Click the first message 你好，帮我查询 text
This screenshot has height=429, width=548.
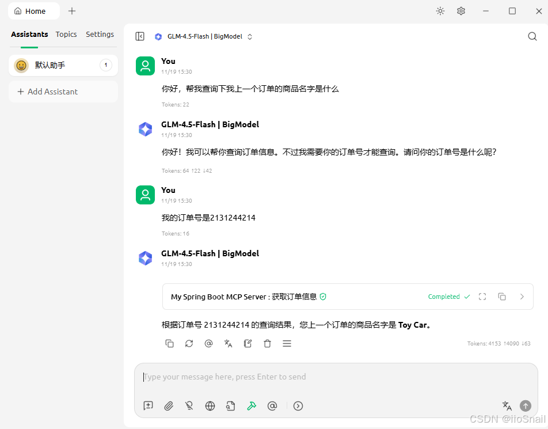pyautogui.click(x=250, y=89)
